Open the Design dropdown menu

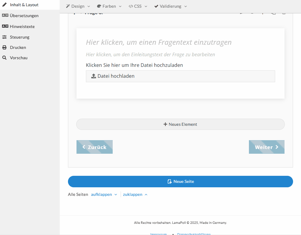(78, 6)
